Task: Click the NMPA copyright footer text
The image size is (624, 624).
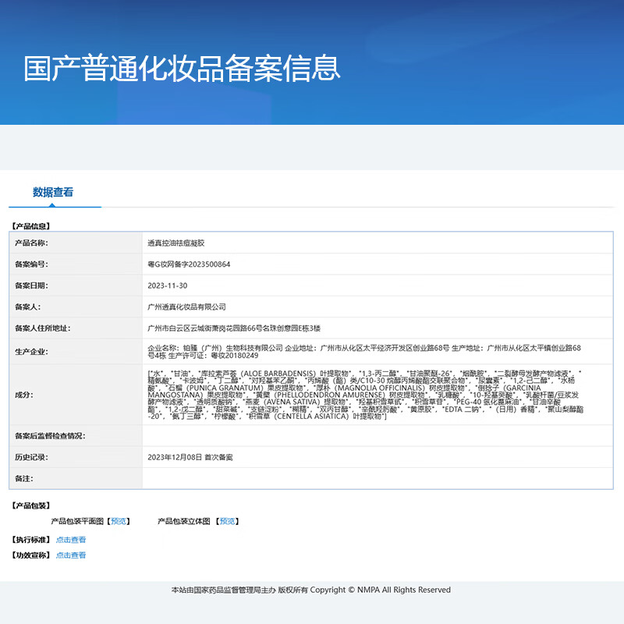Action: click(x=312, y=590)
